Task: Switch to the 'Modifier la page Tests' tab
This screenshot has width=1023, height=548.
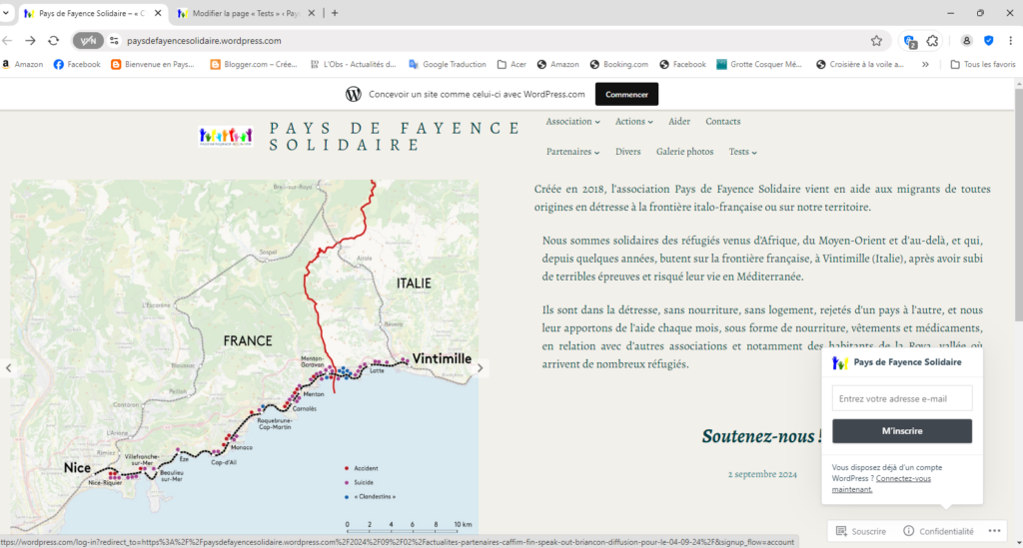Action: (242, 13)
